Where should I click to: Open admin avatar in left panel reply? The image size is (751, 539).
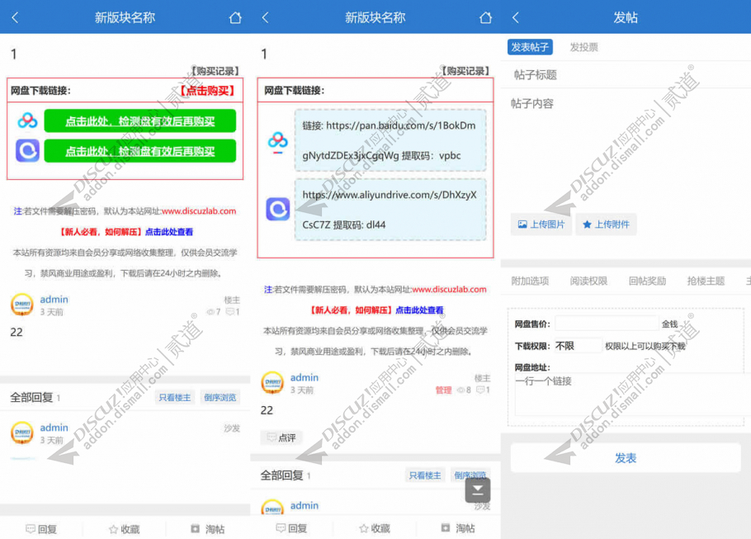pos(22,433)
